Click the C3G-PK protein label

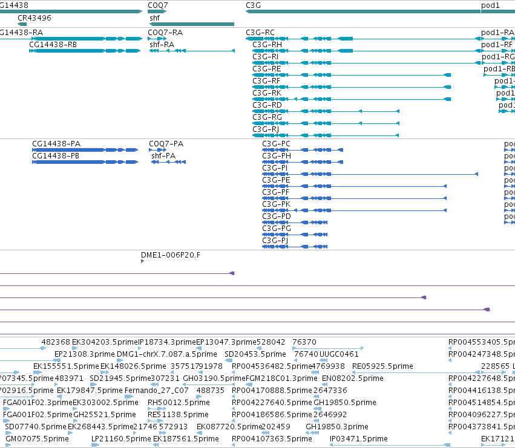[x=276, y=204]
